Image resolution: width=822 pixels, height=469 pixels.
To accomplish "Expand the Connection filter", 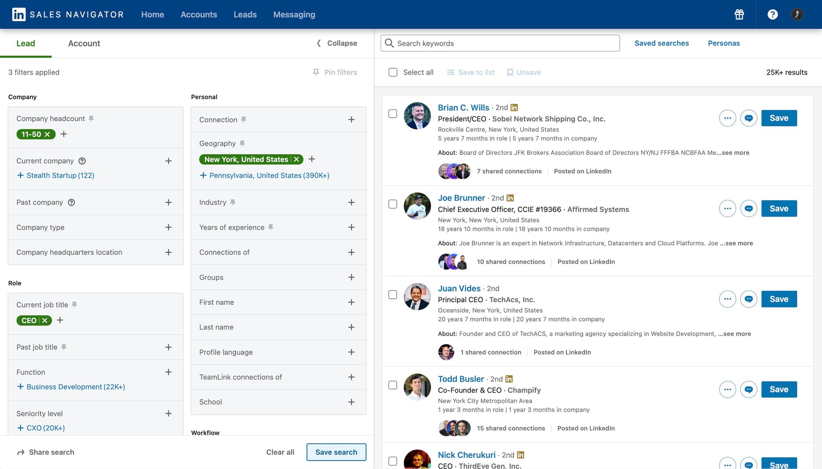I will [x=352, y=120].
